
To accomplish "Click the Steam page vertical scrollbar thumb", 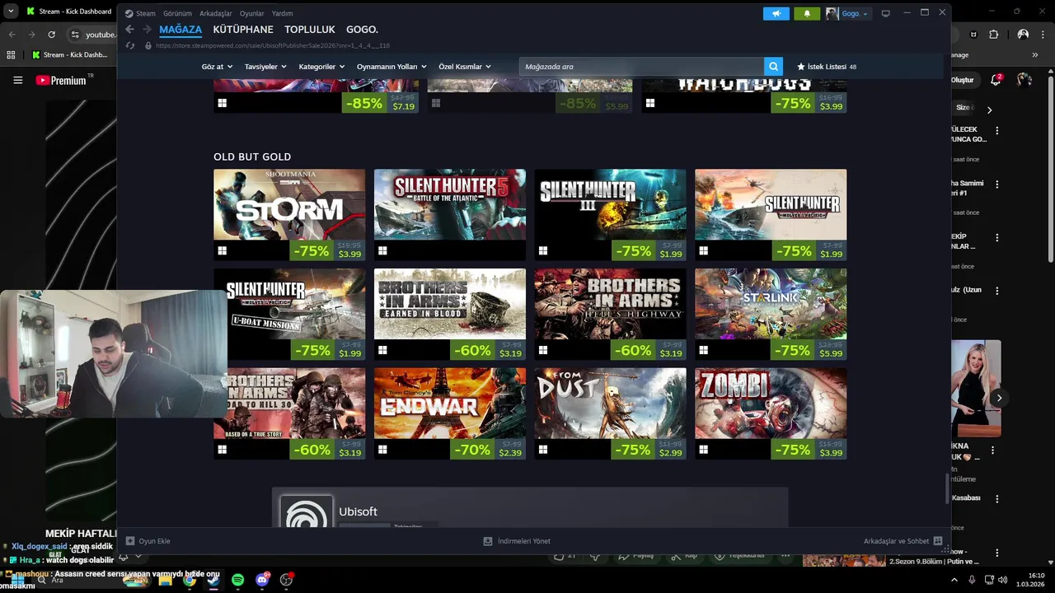I will [947, 489].
